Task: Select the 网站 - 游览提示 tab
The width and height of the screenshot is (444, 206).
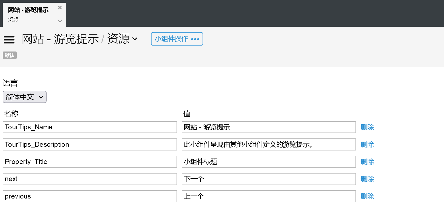Action: pyautogui.click(x=28, y=10)
